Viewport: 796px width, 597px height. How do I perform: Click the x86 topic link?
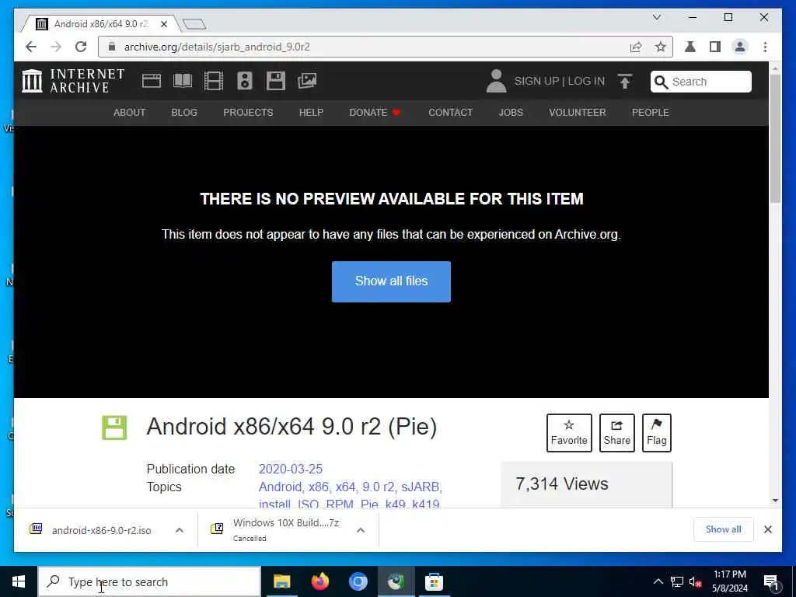click(x=318, y=487)
